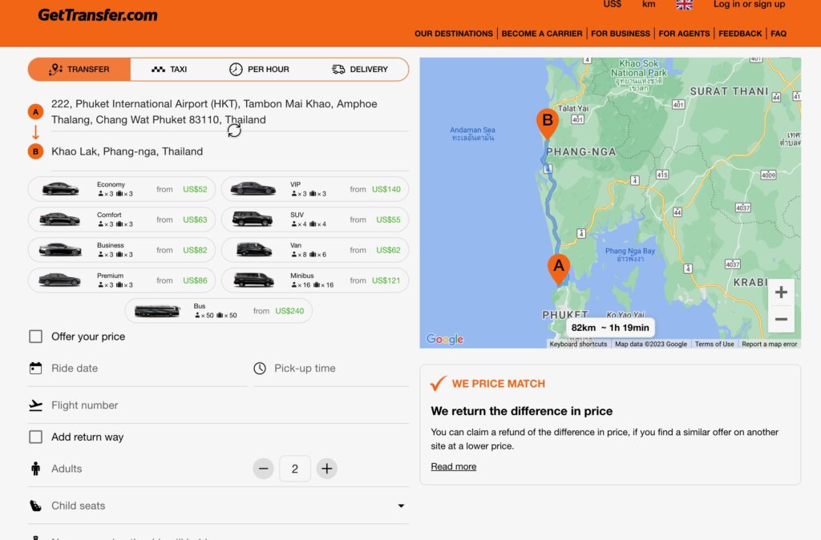Check the Add return way option

tap(35, 437)
